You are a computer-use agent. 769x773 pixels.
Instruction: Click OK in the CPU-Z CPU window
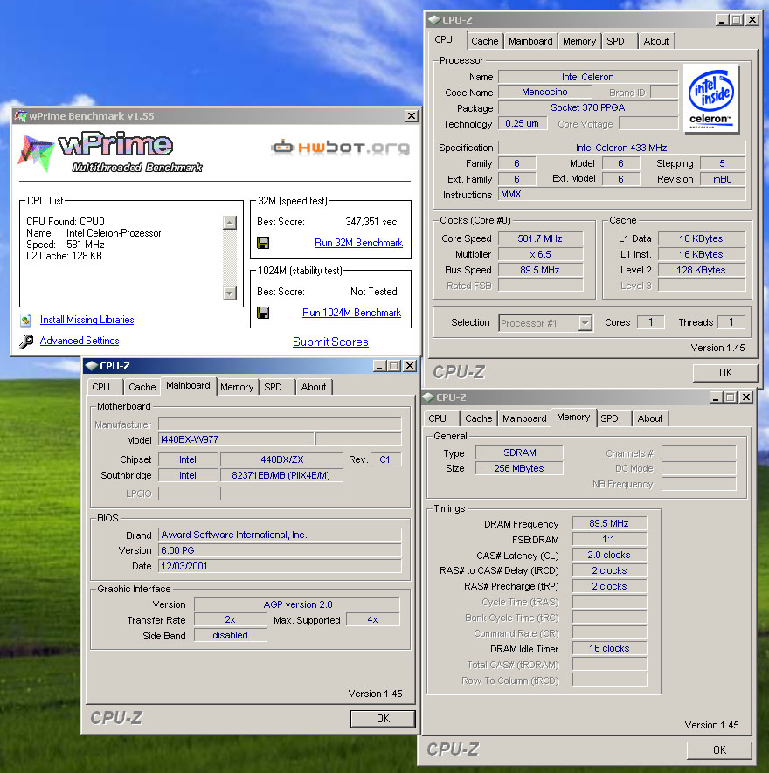click(x=725, y=373)
